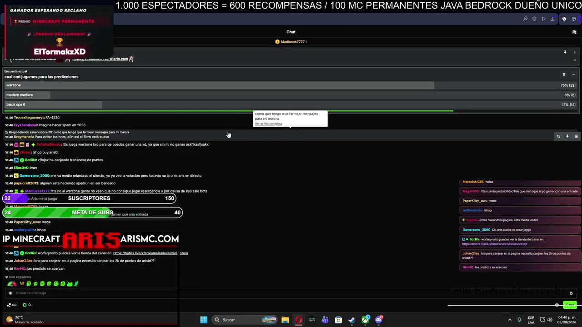
Task: Open the chat users list icon
Action: 574,32
